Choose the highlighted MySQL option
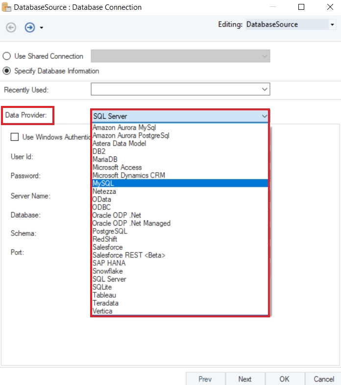Image resolution: width=341 pixels, height=385 pixels. coord(180,183)
